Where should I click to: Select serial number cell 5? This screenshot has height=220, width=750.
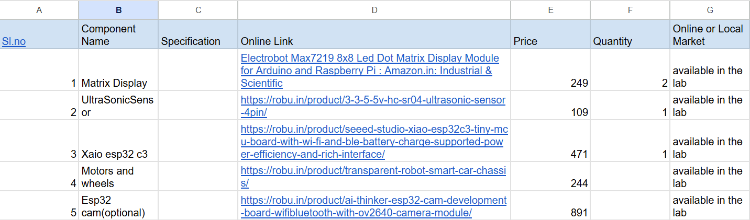point(39,206)
